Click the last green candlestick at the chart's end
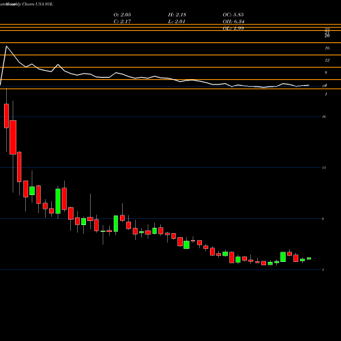The image size is (341, 341). click(309, 258)
